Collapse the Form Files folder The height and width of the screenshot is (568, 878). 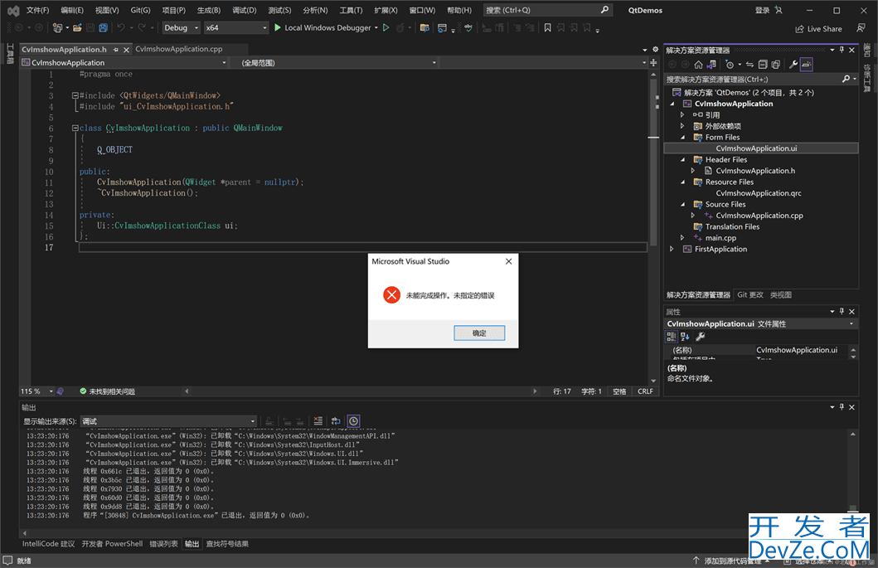click(x=682, y=138)
